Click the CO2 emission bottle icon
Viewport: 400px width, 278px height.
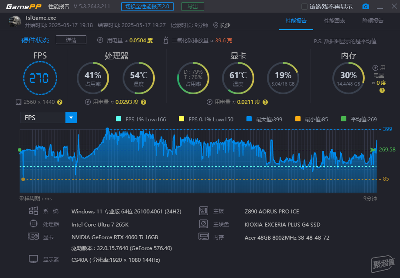(166, 40)
